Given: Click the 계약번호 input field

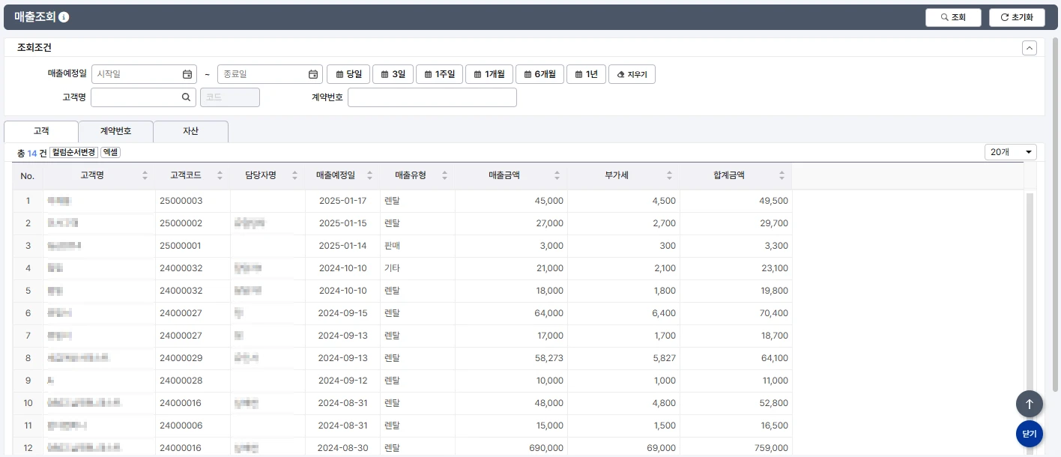Looking at the screenshot, I should coord(432,97).
